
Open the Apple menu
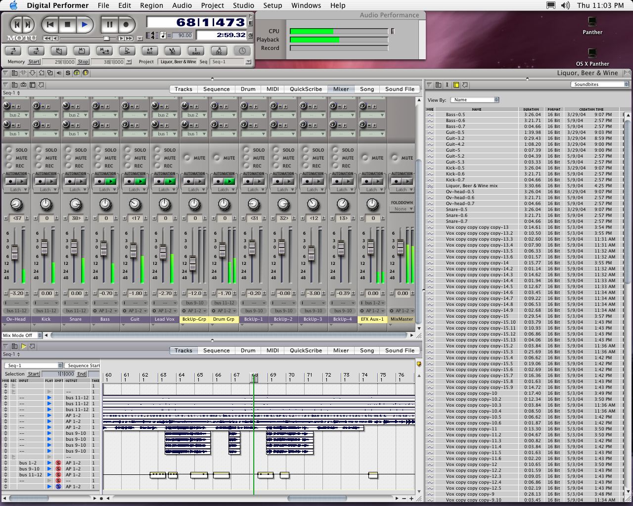pos(13,5)
